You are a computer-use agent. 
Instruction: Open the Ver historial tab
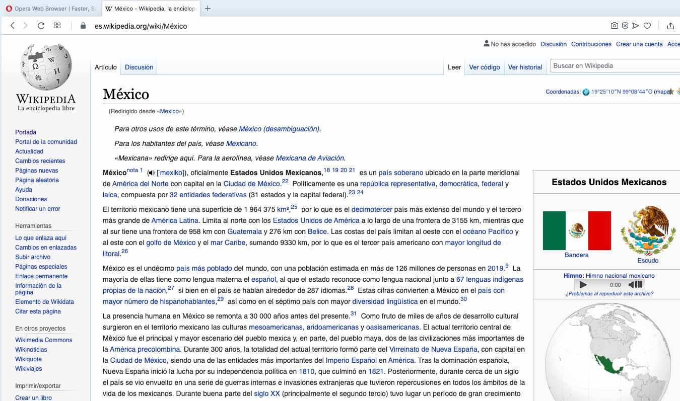(525, 67)
